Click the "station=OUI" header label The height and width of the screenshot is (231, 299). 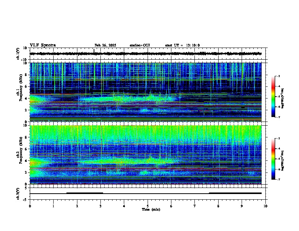(140, 45)
